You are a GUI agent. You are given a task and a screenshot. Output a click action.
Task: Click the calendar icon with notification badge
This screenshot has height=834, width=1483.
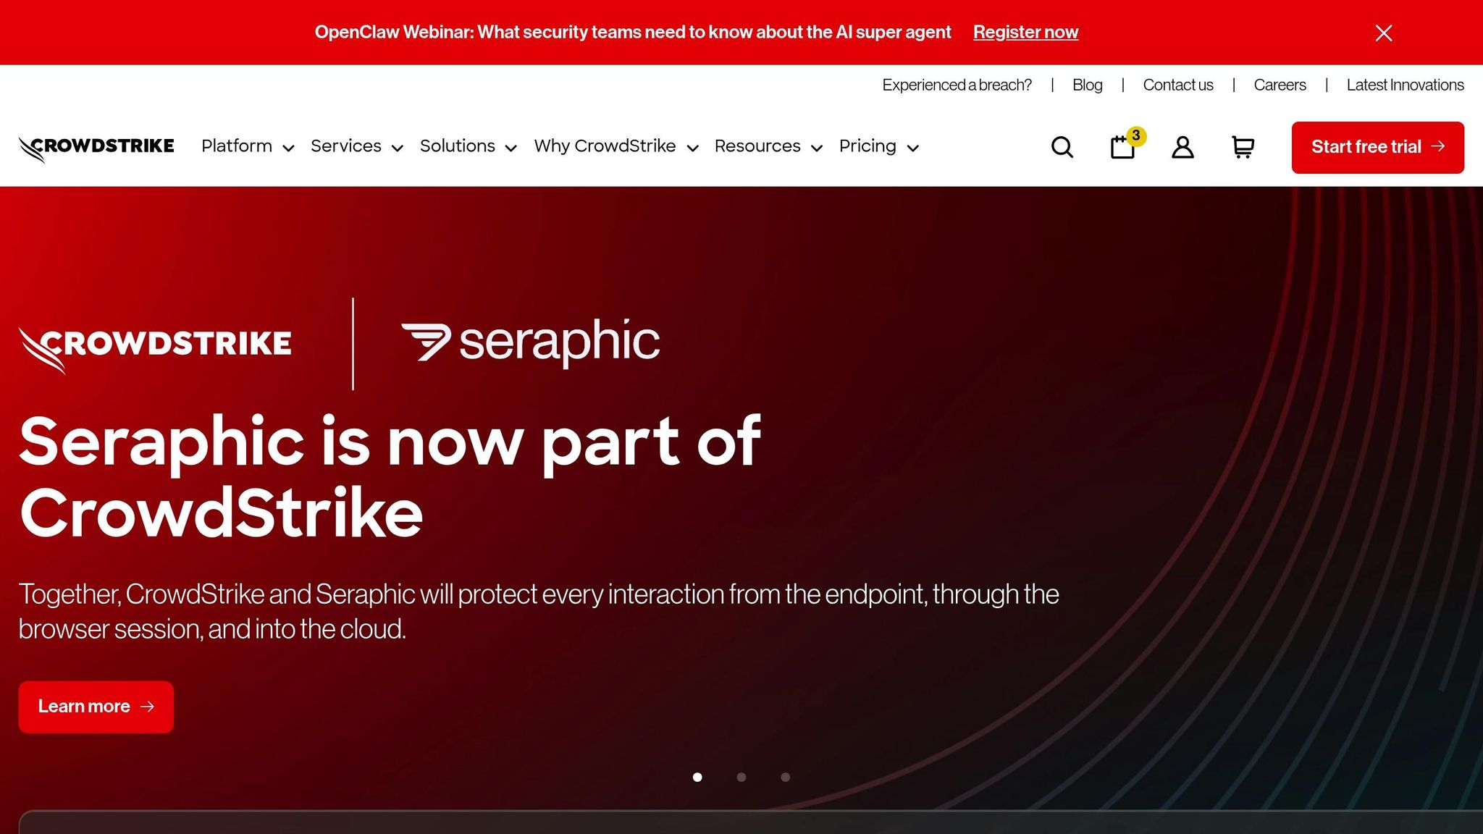tap(1122, 147)
